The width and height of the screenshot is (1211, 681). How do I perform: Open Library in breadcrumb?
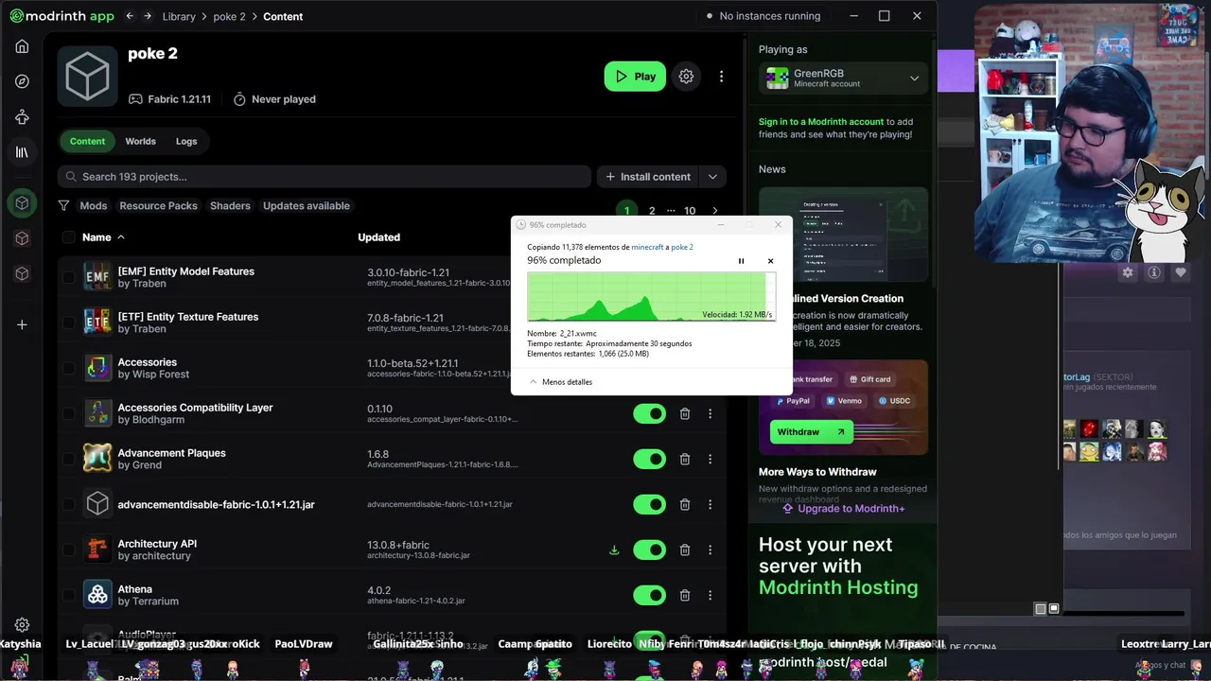point(179,16)
